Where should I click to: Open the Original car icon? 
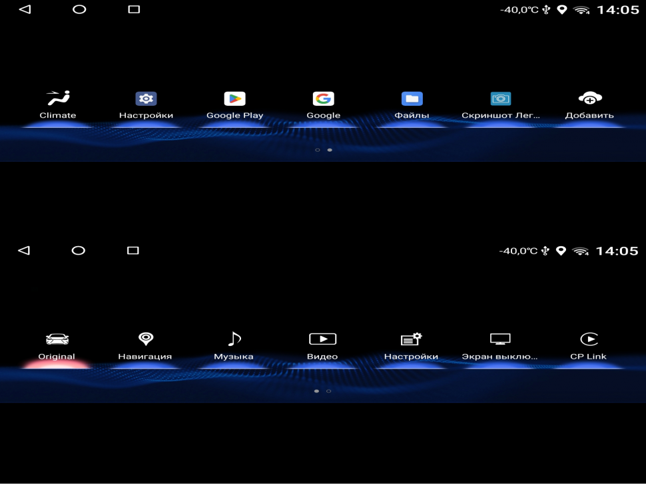point(57,339)
